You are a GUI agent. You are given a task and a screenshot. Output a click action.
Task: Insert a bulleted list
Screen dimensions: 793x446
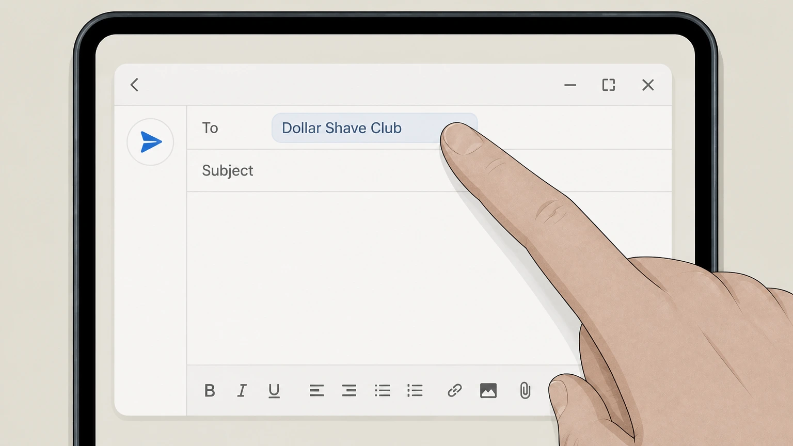(x=383, y=391)
